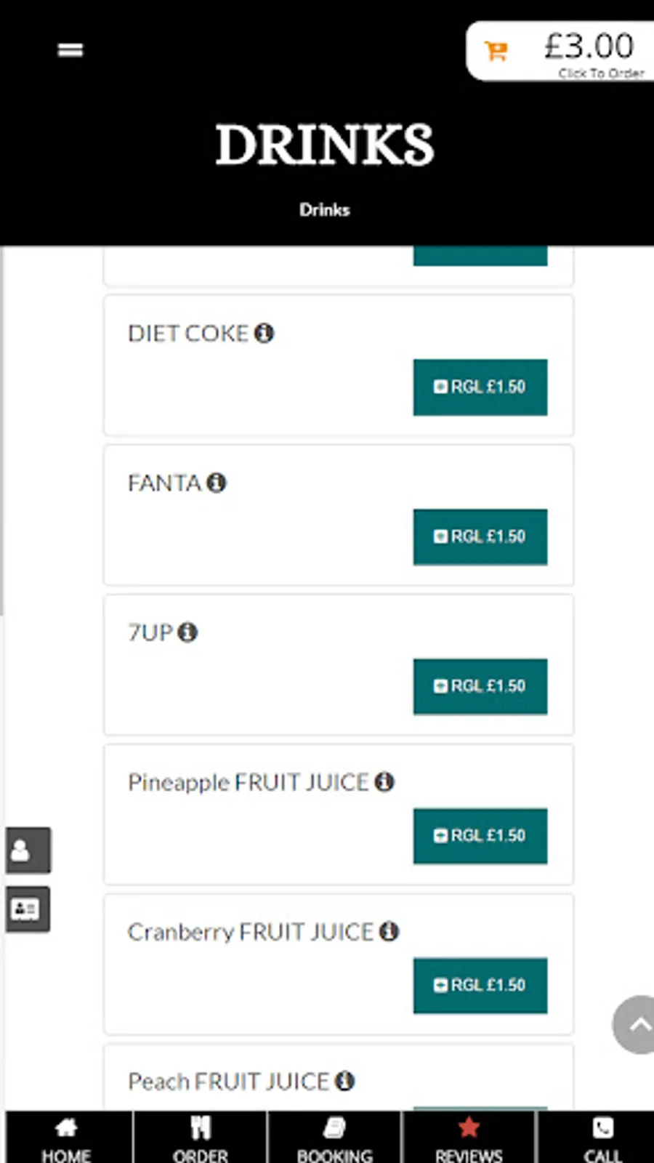Open the hamburger navigation menu
654x1163 pixels.
coord(70,50)
